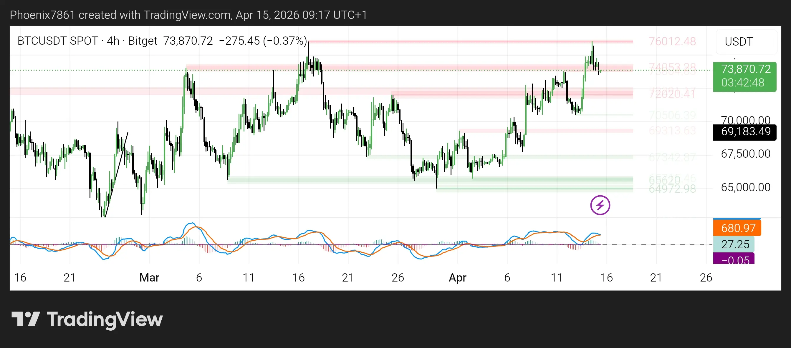
Task: Click the TradingView wordmark text
Action: (x=105, y=319)
